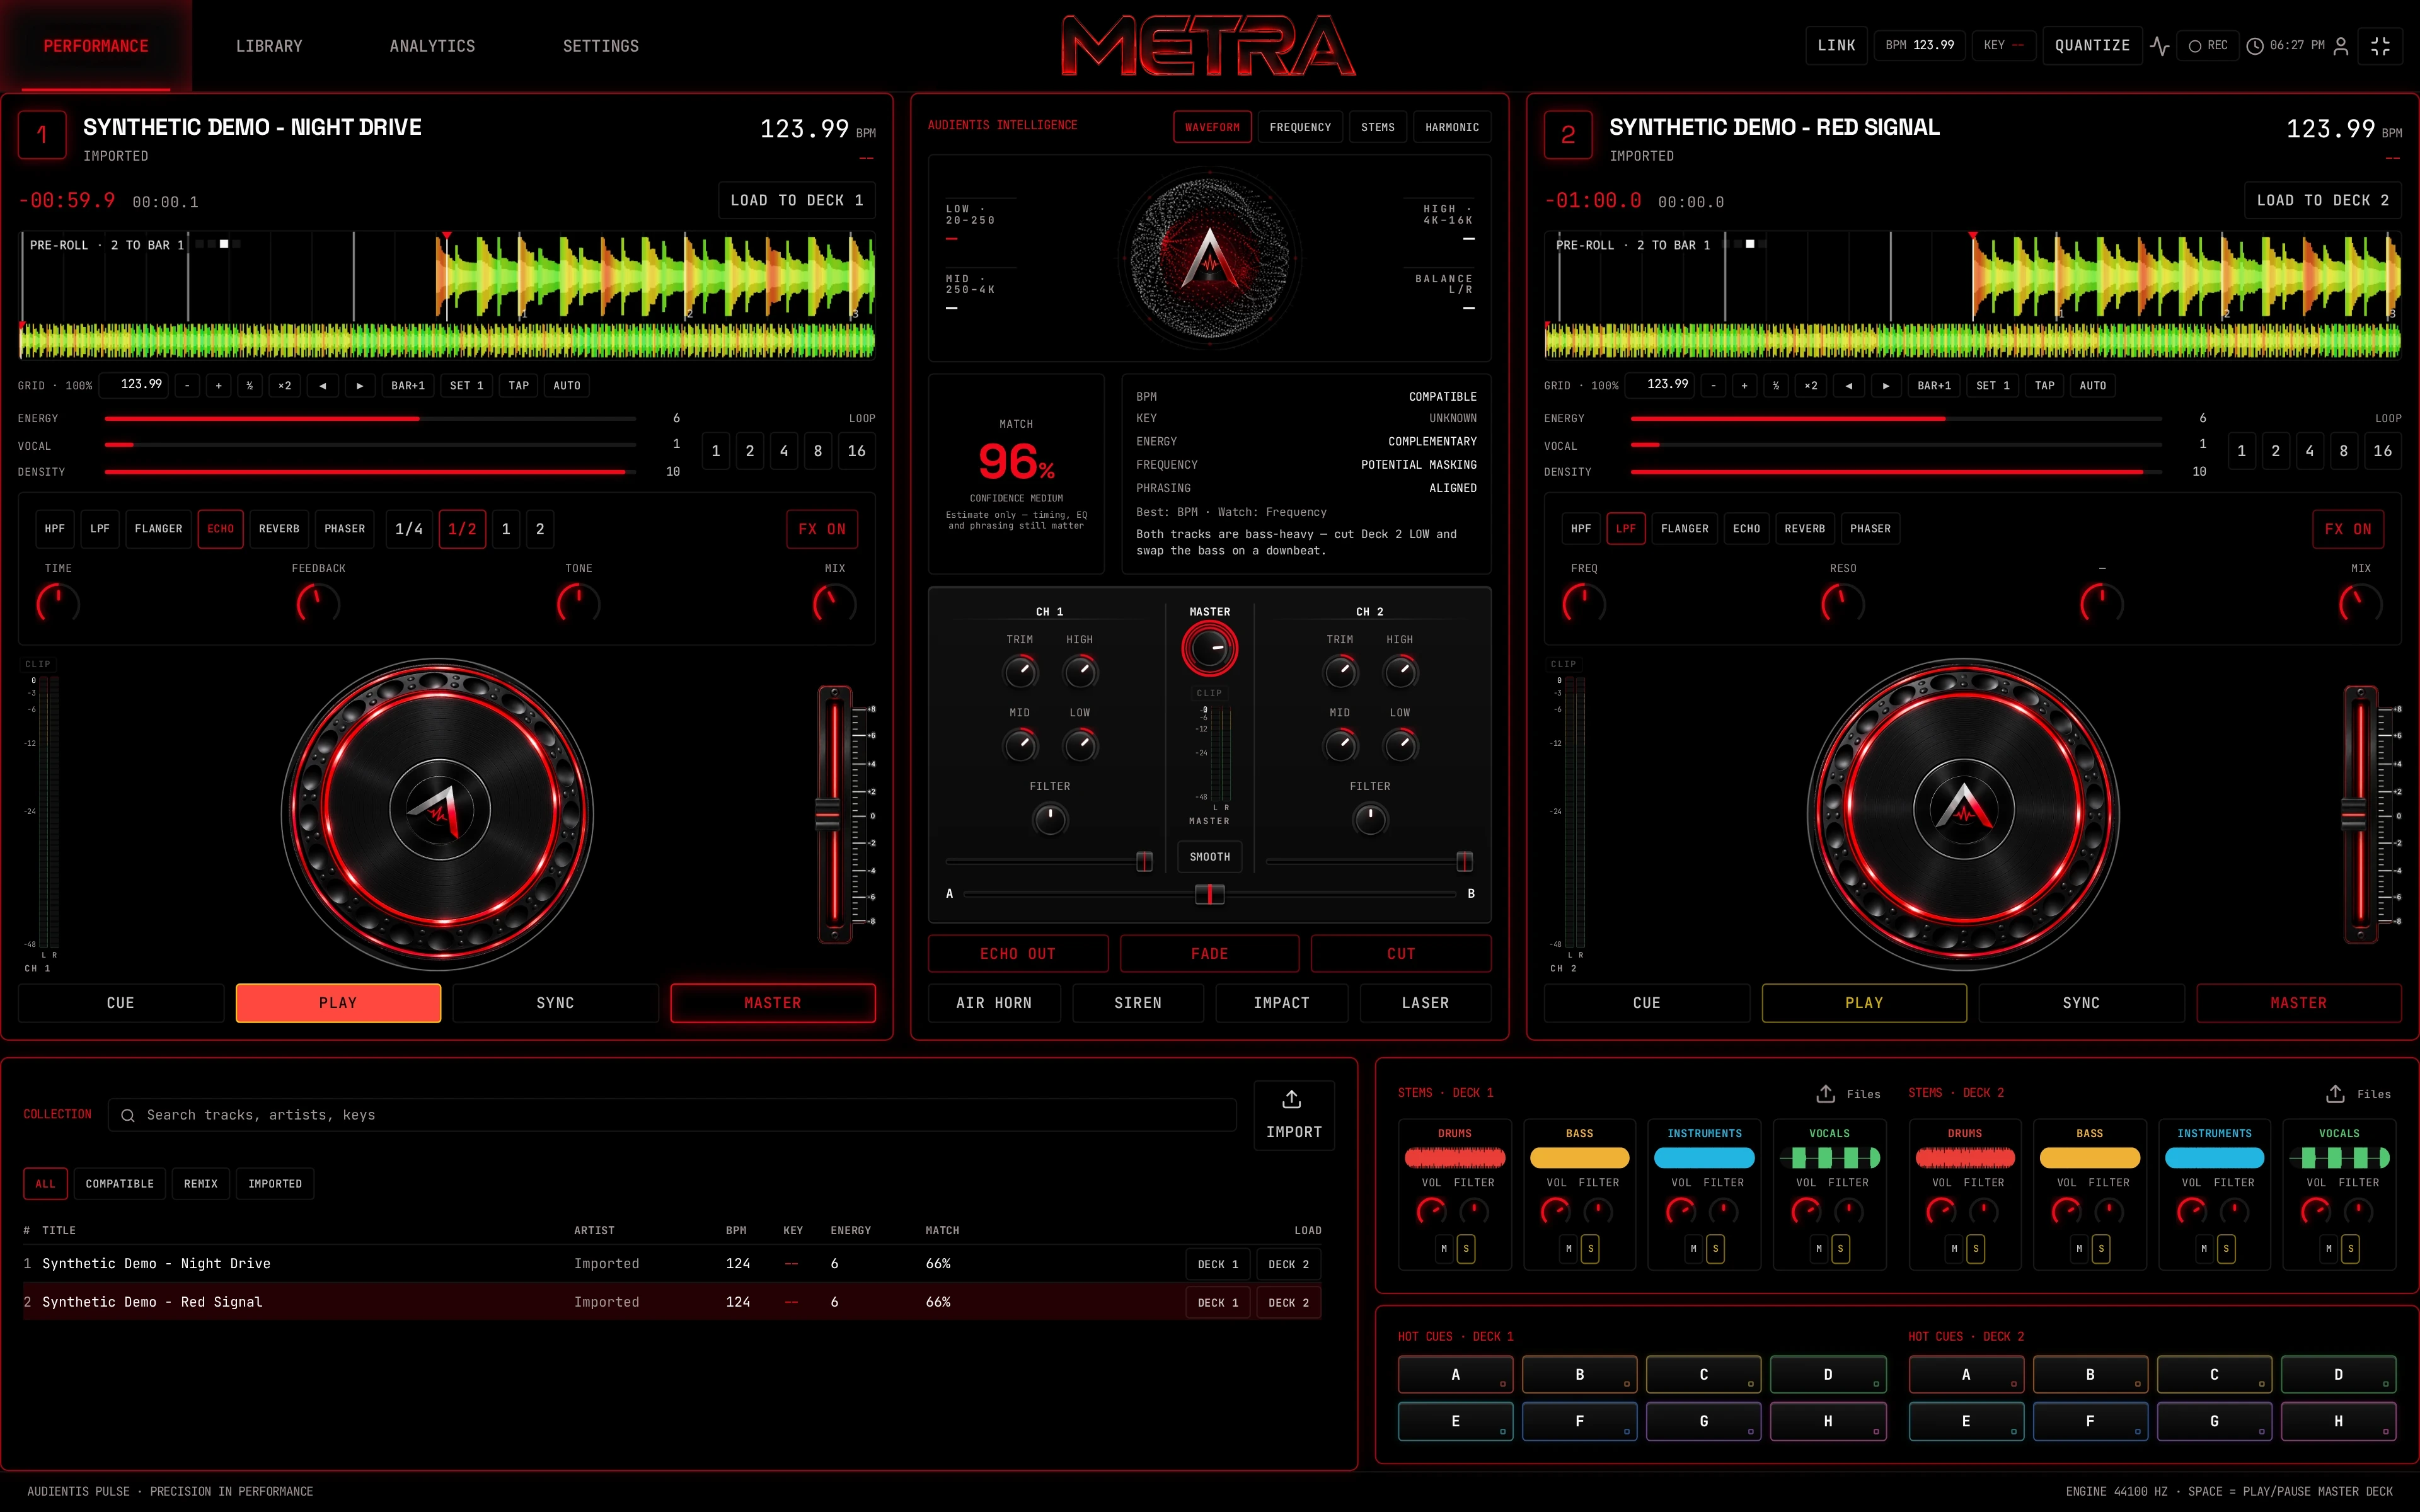Select the HARMONIC view tab
The image size is (2420, 1512).
(x=1452, y=127)
